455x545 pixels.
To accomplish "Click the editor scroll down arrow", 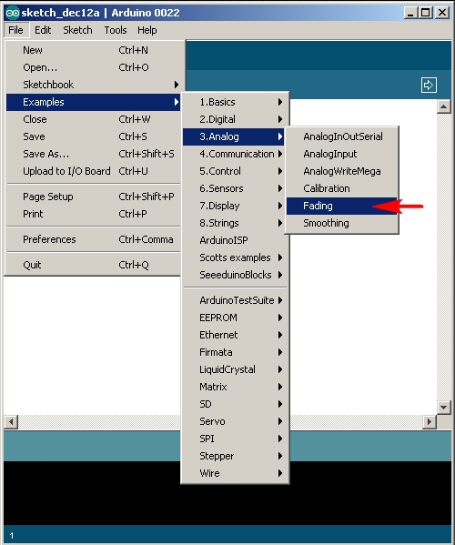I will pyautogui.click(x=443, y=408).
